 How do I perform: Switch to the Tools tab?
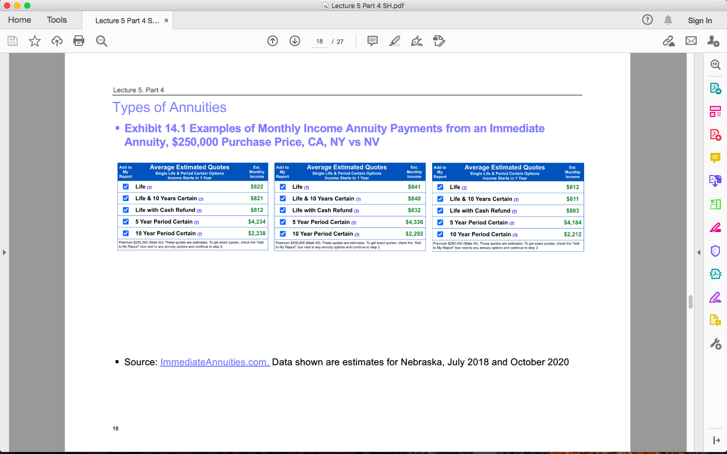click(x=57, y=20)
